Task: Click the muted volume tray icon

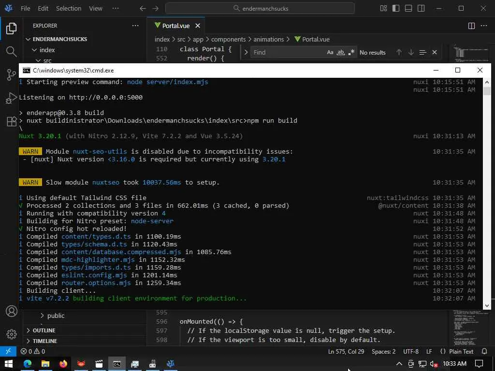Action: pos(434,364)
